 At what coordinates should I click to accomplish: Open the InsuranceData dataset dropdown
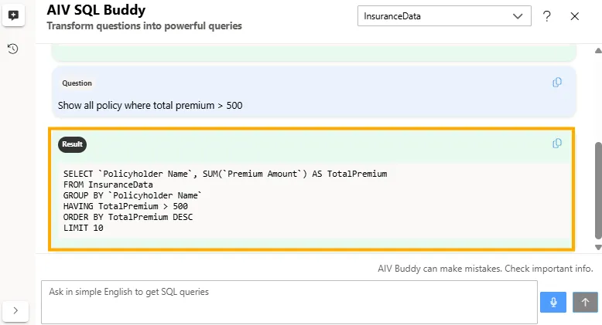point(433,16)
